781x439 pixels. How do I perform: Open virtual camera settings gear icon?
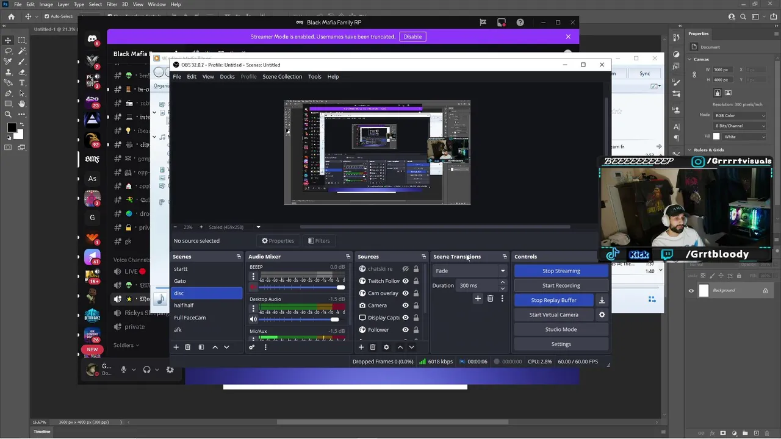coord(602,315)
